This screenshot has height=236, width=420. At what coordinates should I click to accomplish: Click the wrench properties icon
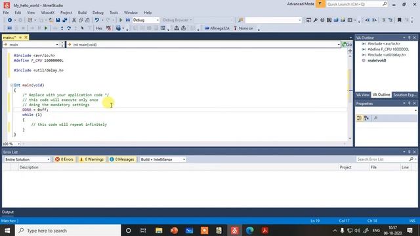[x=315, y=20]
